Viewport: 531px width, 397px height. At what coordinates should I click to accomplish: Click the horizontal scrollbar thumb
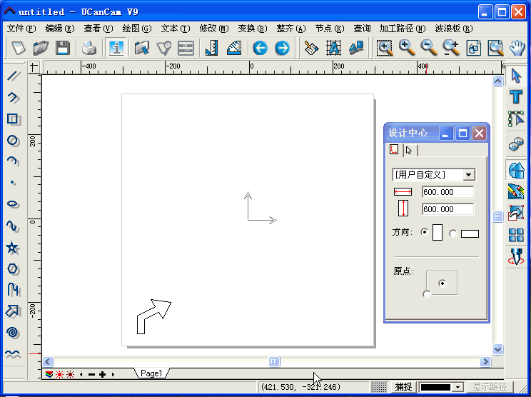click(x=274, y=361)
